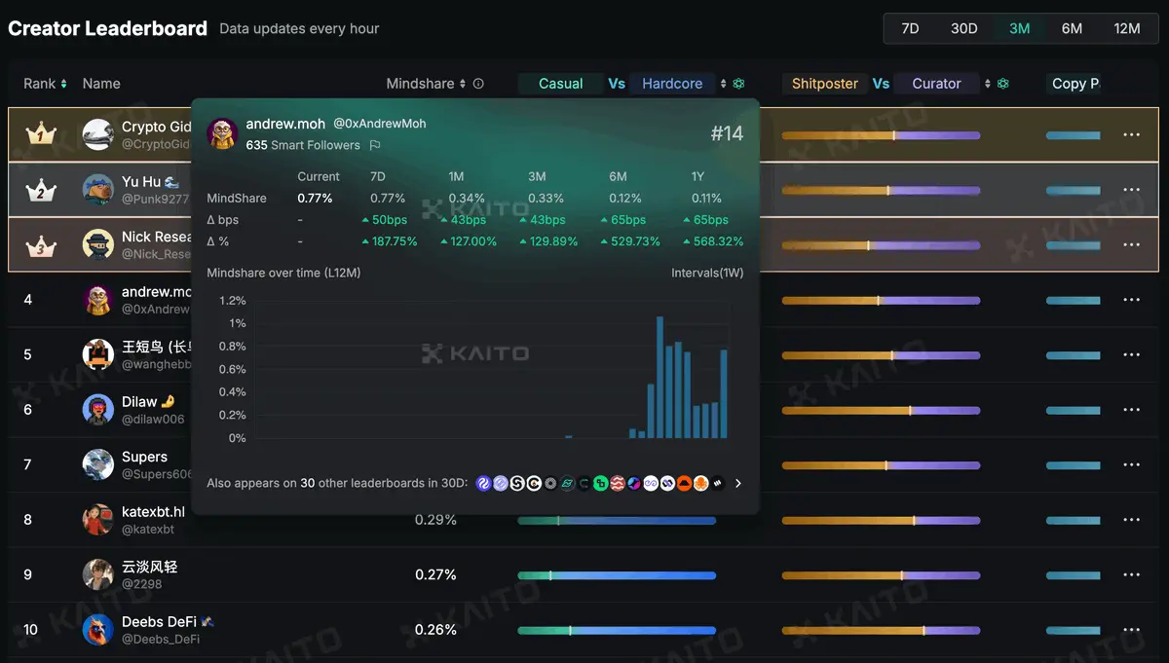Click the '0.27%' mindshare value
The height and width of the screenshot is (663, 1169).
coord(435,574)
